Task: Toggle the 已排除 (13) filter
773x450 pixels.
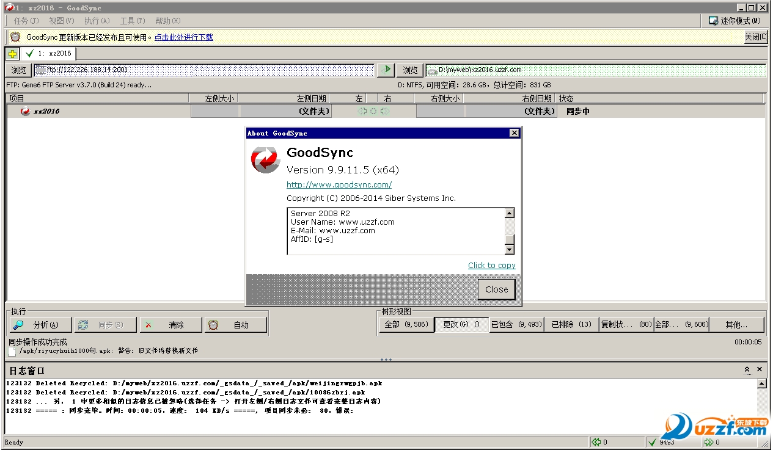Action: tap(571, 325)
